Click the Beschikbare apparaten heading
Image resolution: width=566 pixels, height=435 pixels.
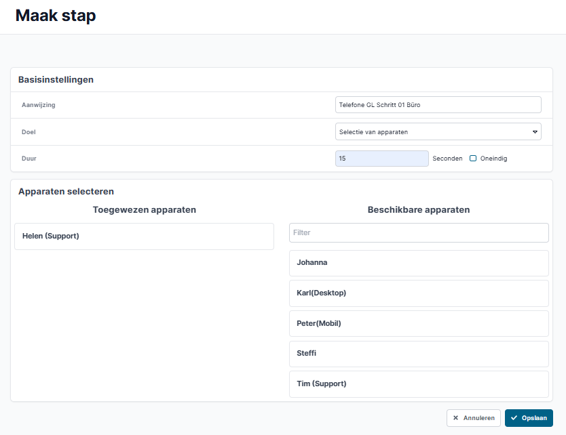(x=419, y=210)
